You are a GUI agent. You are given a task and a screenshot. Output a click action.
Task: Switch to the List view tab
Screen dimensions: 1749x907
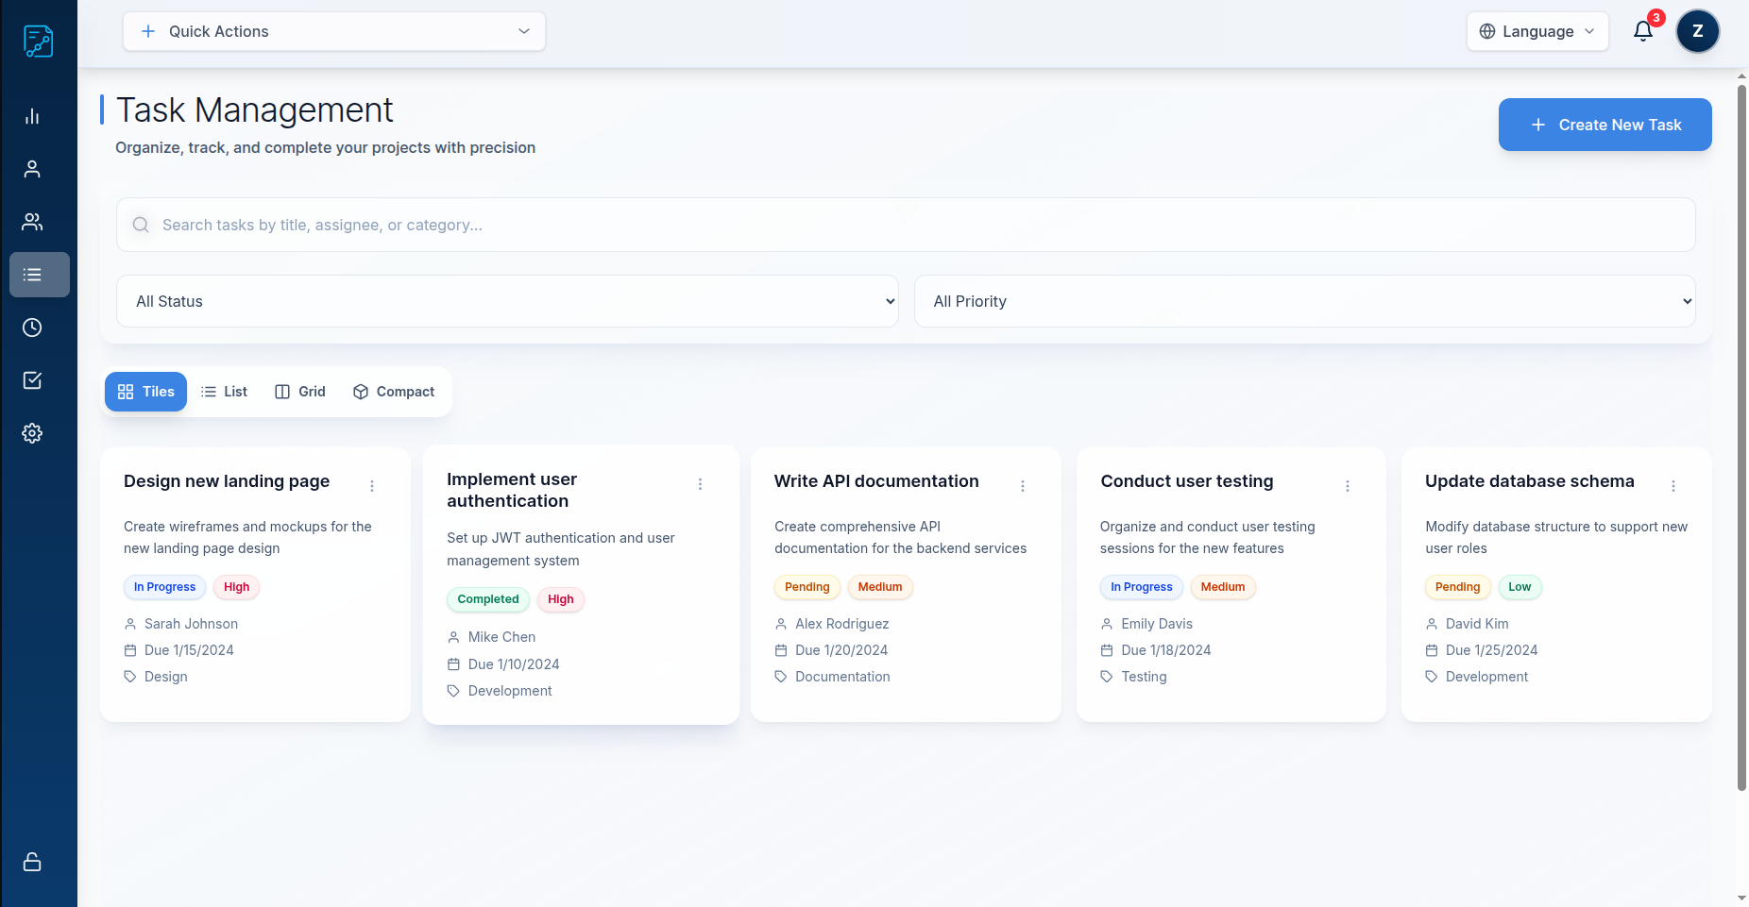(225, 392)
